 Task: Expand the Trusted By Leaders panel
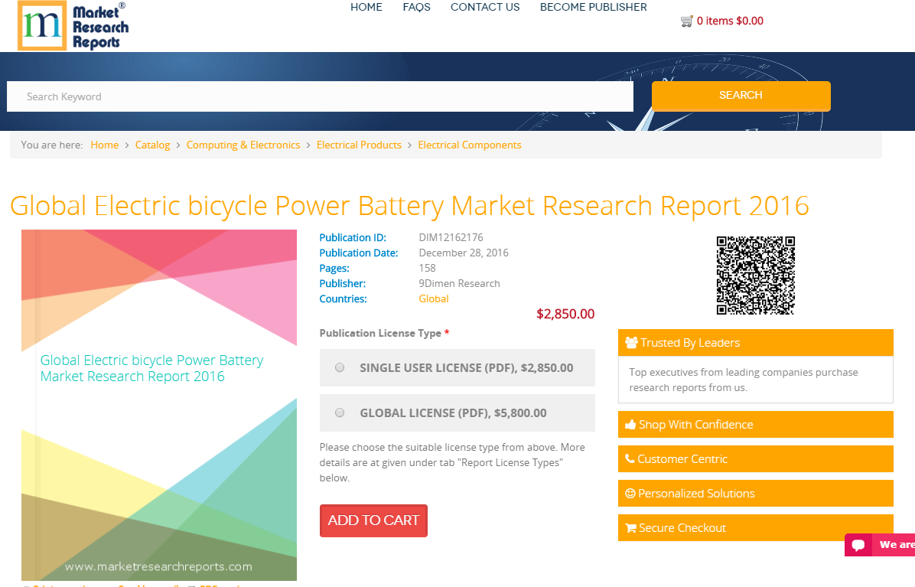(x=756, y=343)
